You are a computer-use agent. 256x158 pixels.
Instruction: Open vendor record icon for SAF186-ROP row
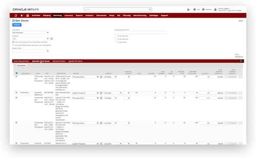tap(101, 93)
